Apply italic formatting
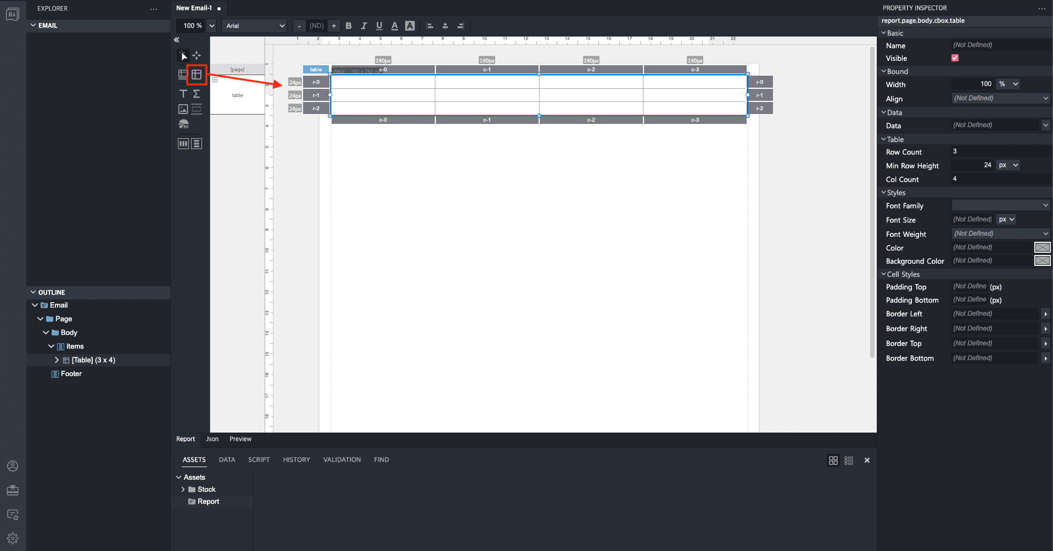 click(x=363, y=26)
